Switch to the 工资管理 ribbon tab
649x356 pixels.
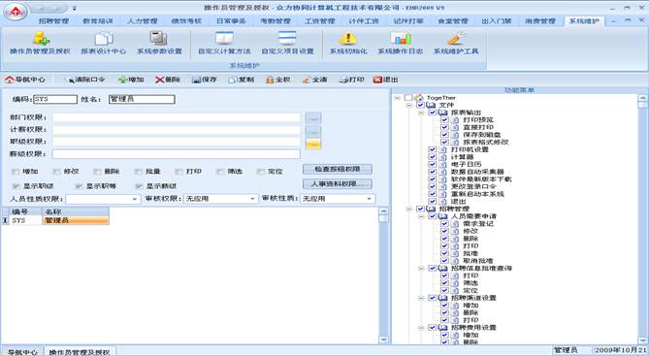(319, 21)
